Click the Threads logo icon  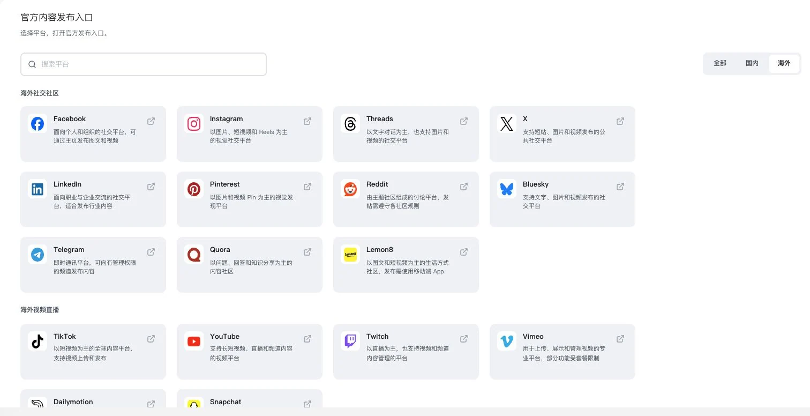(350, 124)
